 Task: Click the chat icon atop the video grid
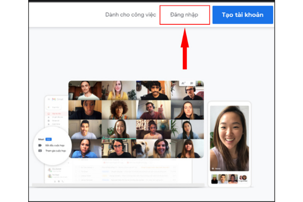click(191, 83)
